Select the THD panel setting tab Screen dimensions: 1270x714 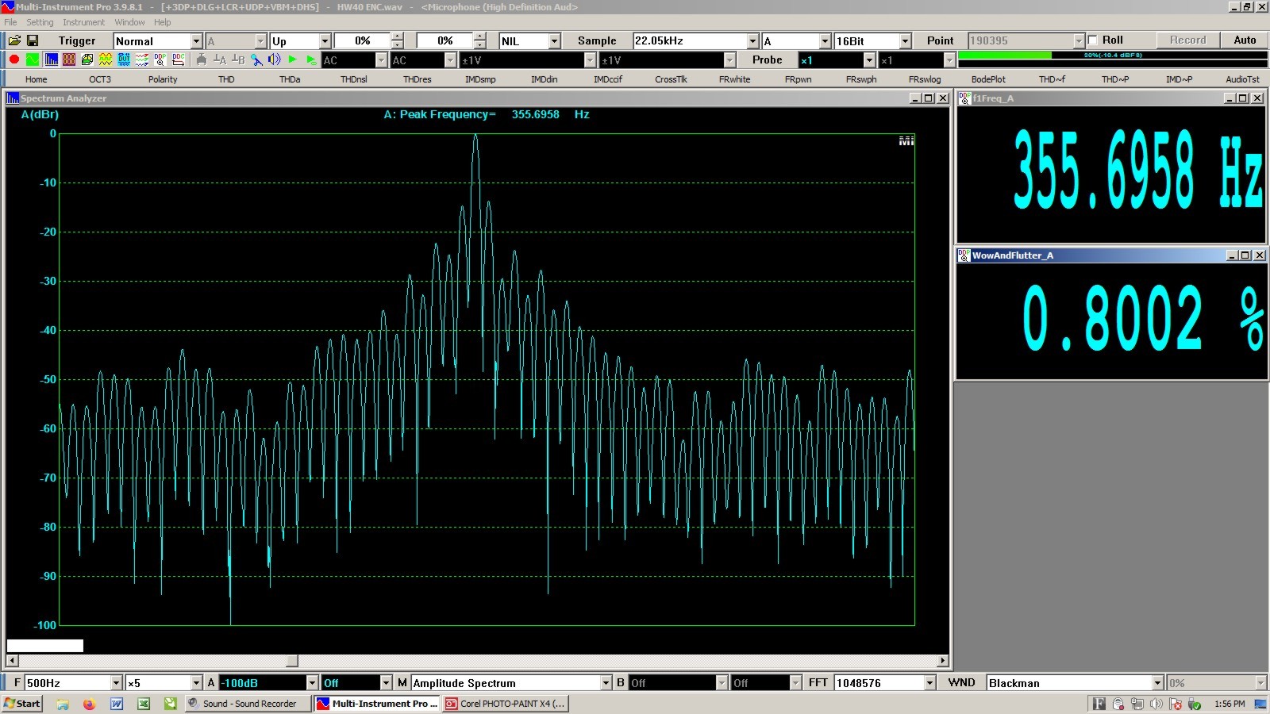[226, 79]
